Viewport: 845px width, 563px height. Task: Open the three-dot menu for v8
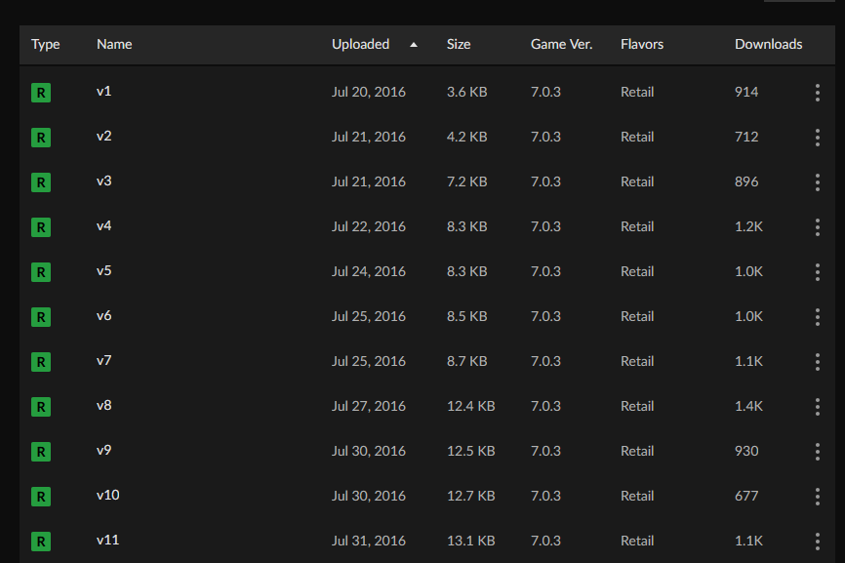click(818, 407)
